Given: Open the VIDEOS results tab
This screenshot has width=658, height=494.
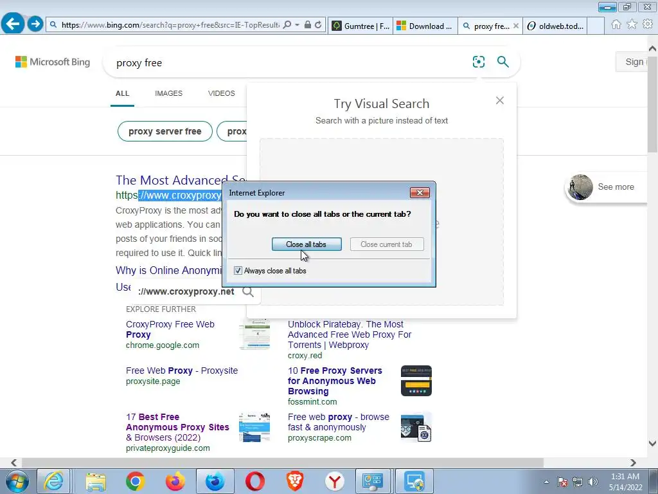Looking at the screenshot, I should 221,93.
